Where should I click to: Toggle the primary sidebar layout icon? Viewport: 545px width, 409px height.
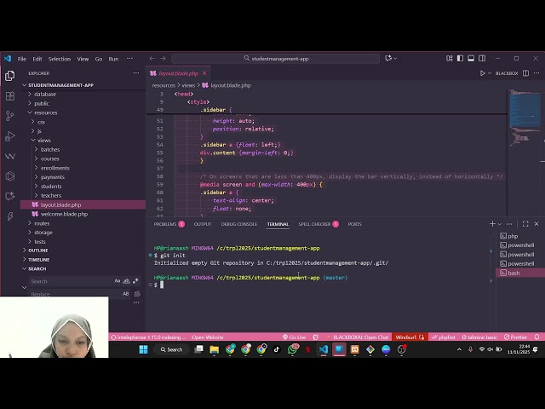[460, 58]
